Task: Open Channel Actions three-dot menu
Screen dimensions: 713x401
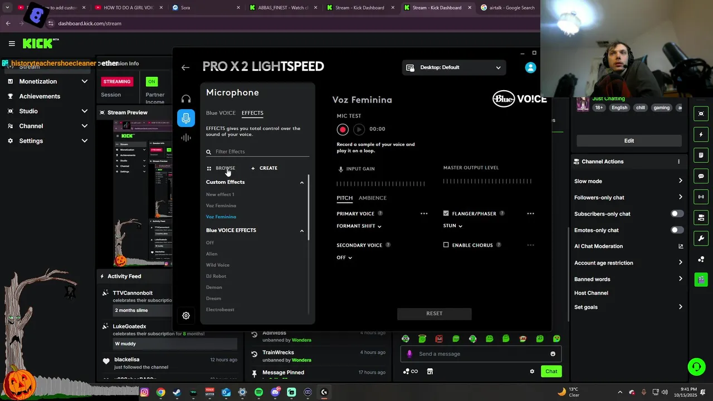Action: coord(678,162)
